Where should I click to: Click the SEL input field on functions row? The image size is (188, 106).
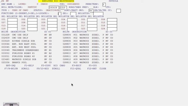click(x=73, y=14)
